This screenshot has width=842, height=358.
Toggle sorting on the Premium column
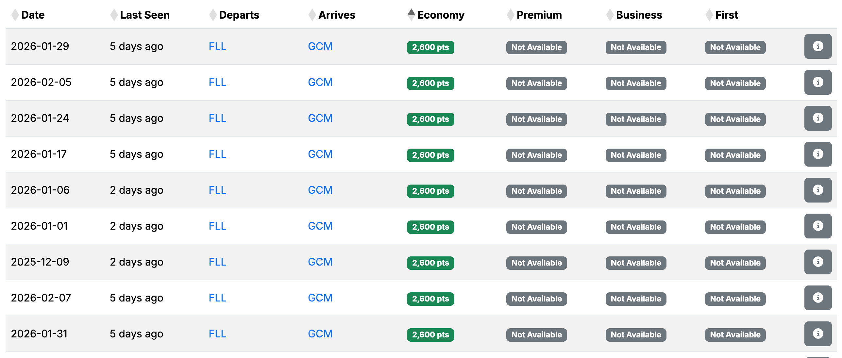pos(510,15)
